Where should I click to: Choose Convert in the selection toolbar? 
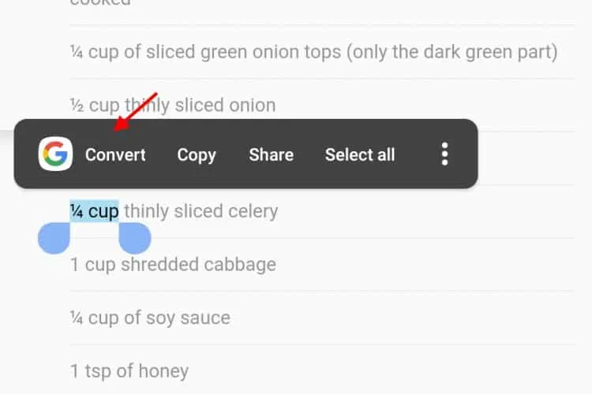pyautogui.click(x=115, y=154)
